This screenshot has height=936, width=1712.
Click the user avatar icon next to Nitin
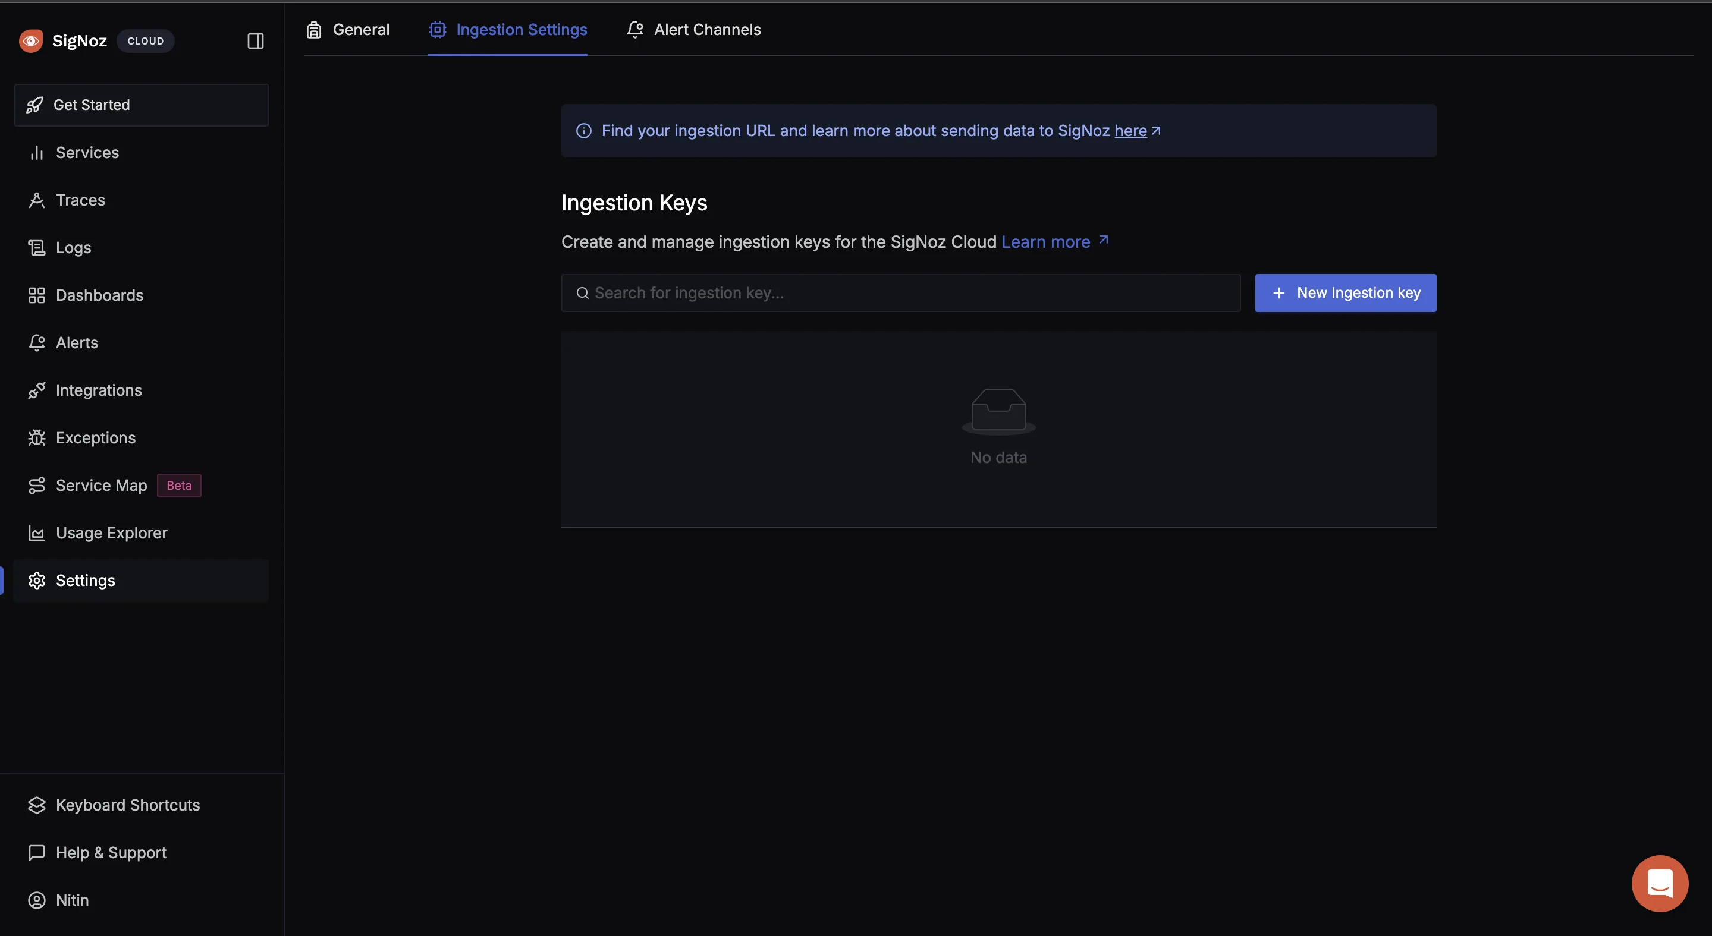pyautogui.click(x=36, y=900)
